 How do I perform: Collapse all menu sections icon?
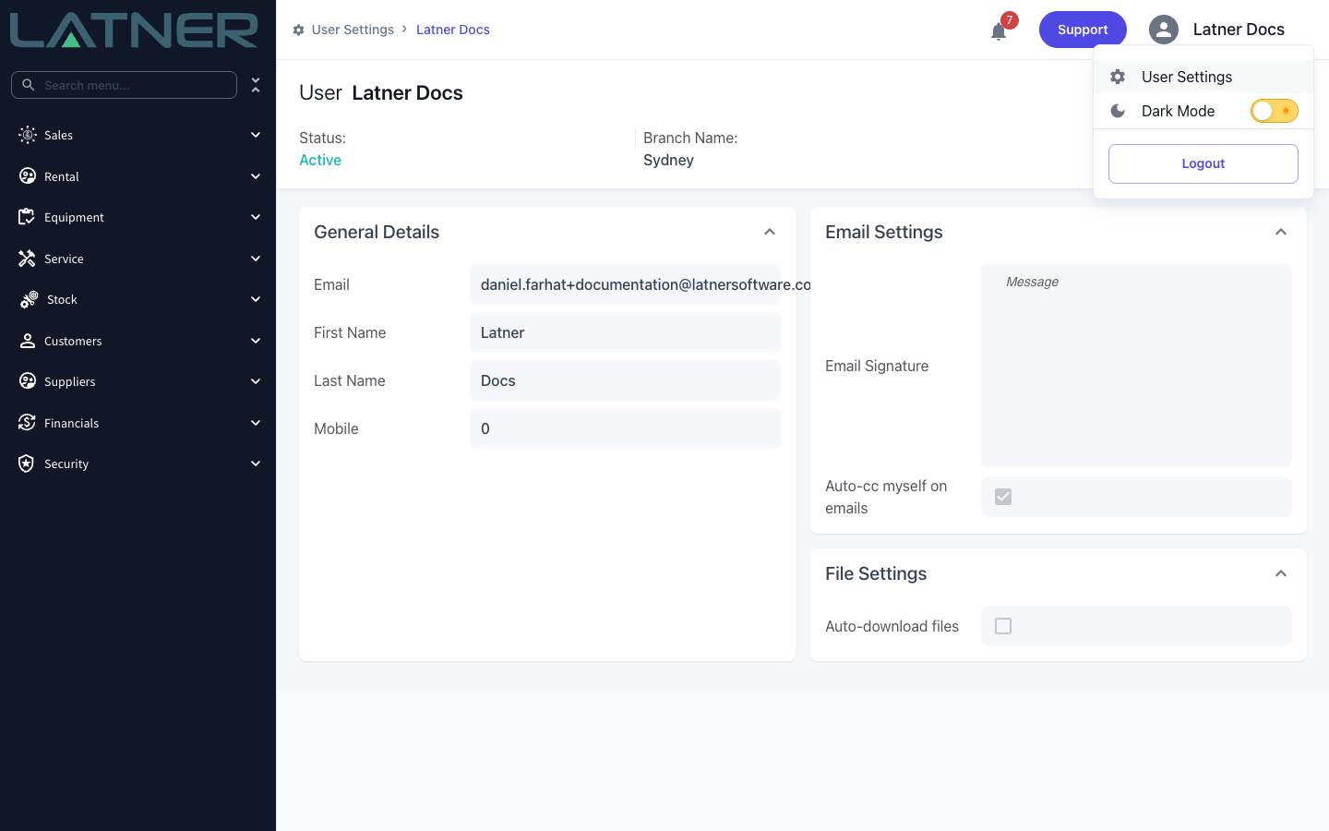coord(256,85)
